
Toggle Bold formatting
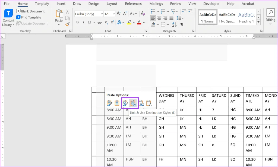click(77, 22)
